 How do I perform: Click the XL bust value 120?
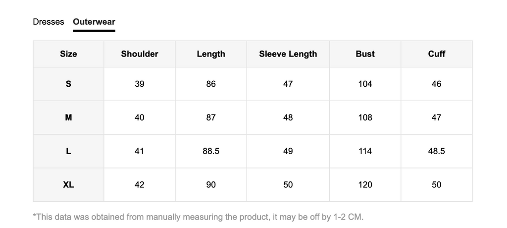[x=365, y=184]
